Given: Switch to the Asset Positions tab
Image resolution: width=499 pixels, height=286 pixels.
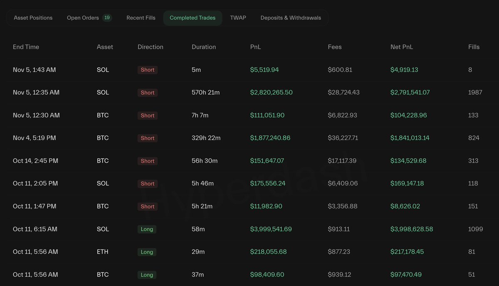Looking at the screenshot, I should [33, 18].
